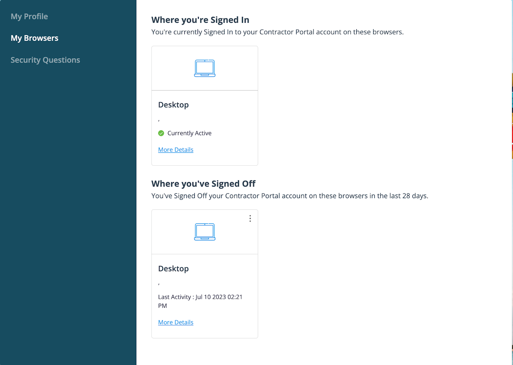Select My Browsers in the sidebar

click(34, 38)
